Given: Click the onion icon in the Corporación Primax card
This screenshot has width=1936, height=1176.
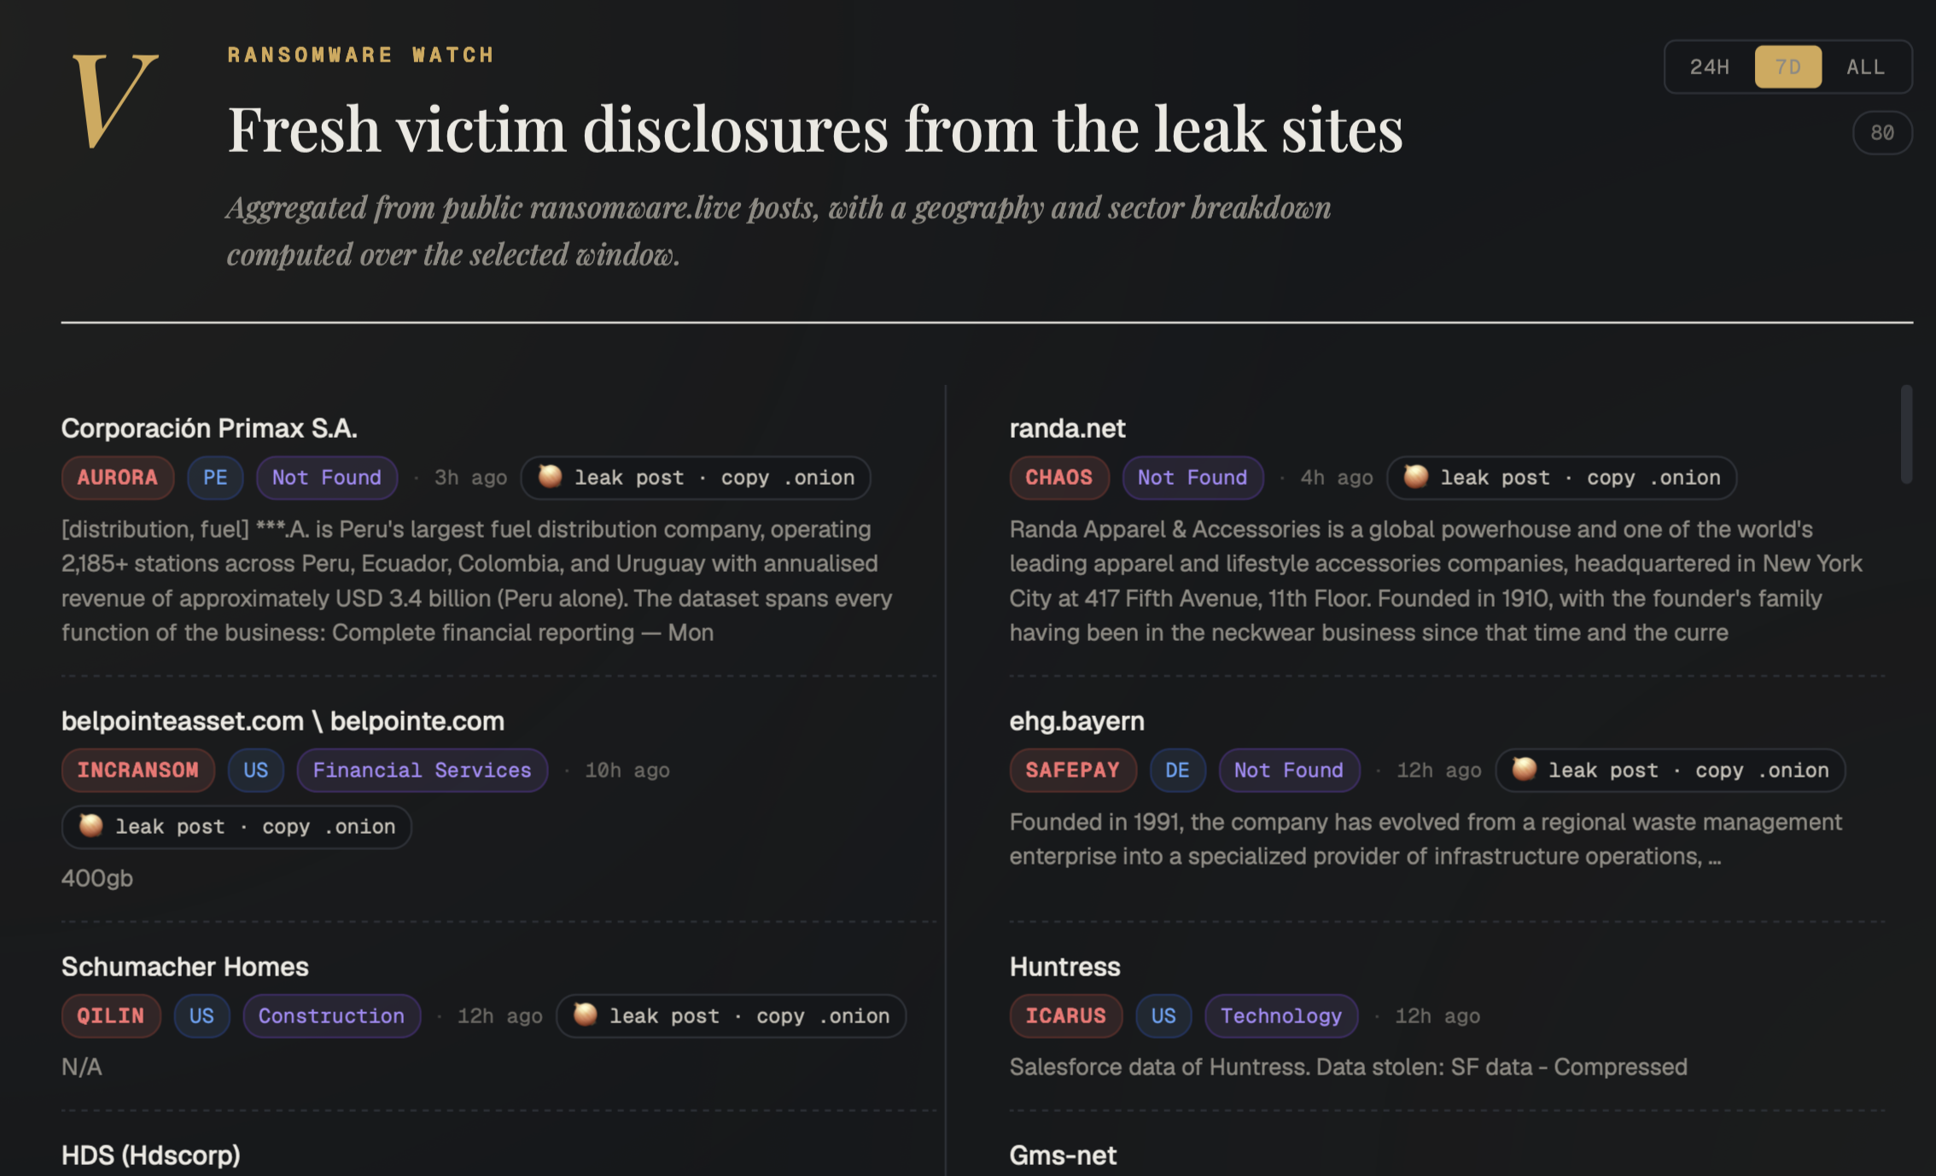Looking at the screenshot, I should [x=551, y=476].
